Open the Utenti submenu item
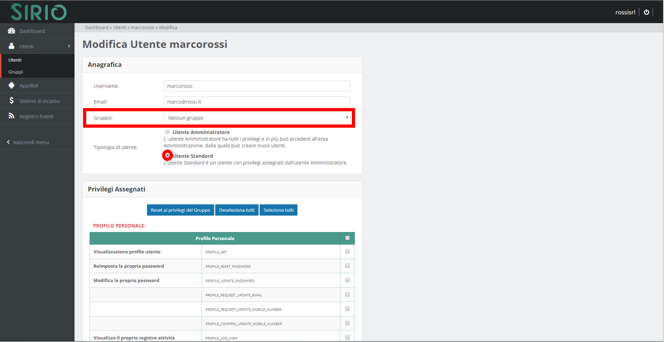 15,60
